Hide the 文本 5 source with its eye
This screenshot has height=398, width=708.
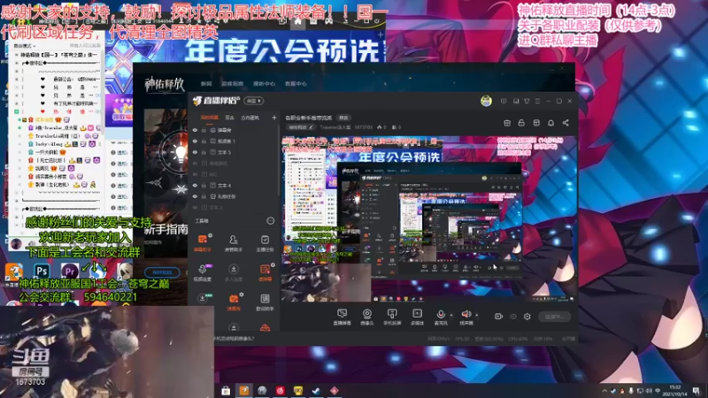click(195, 152)
